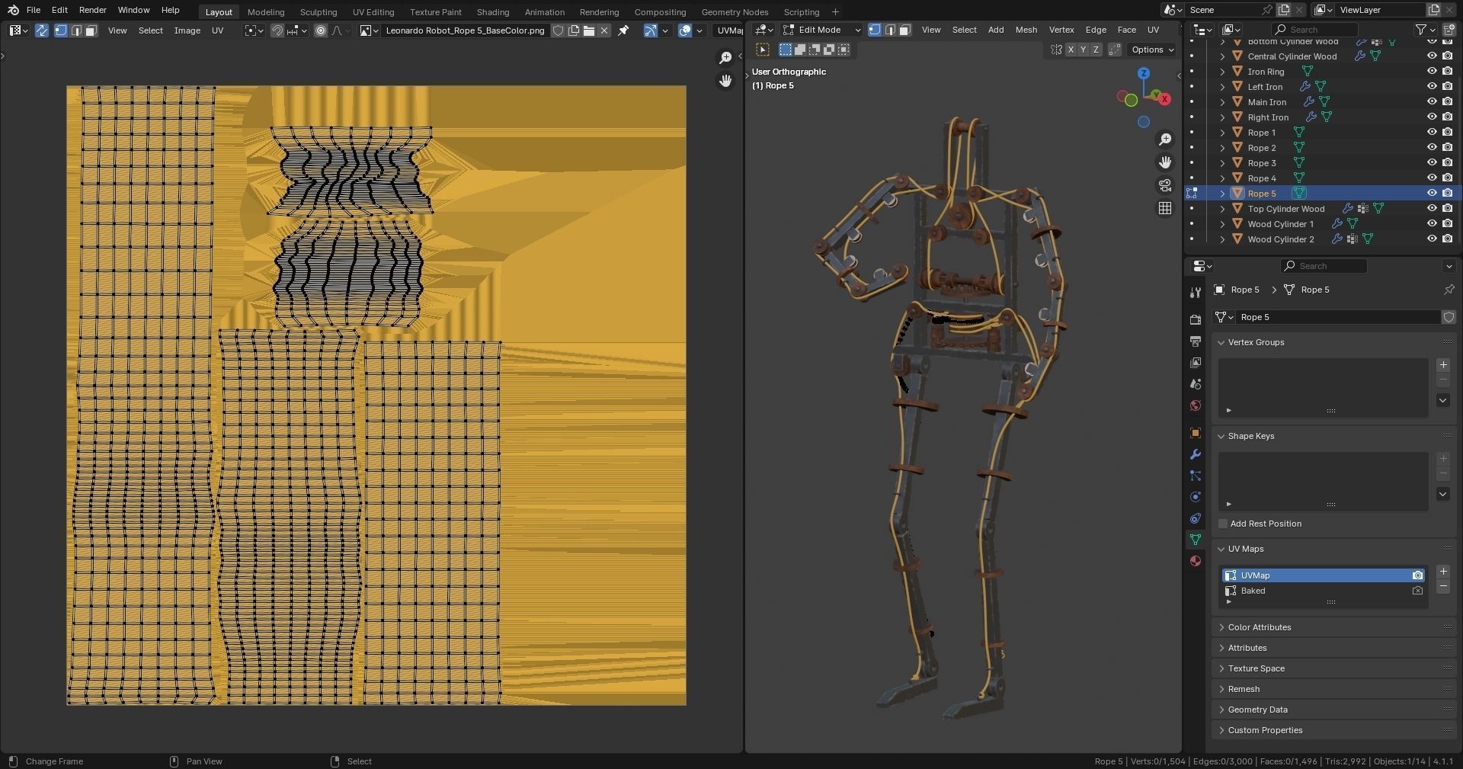
Task: Switch orthographic/perspective grid icon in viewport
Action: click(x=1165, y=208)
